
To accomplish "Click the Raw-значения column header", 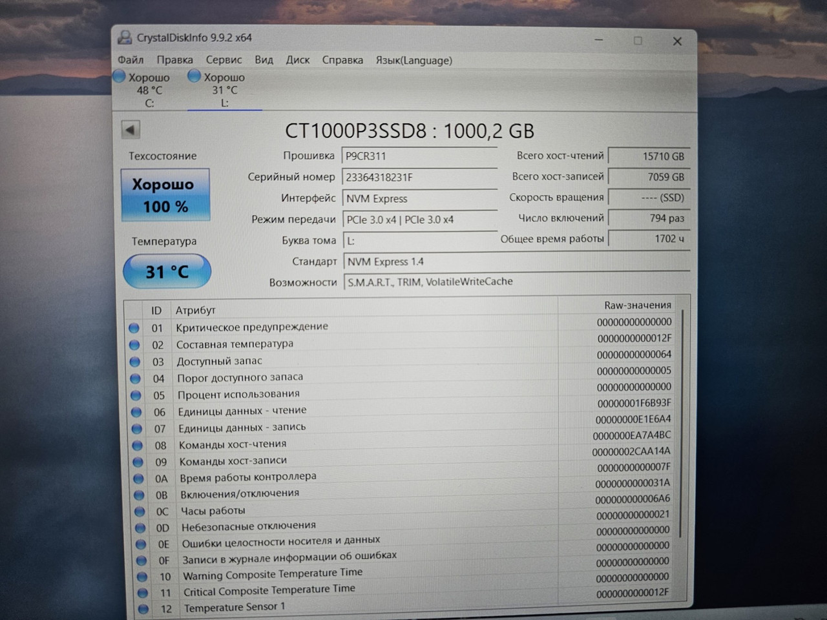I will [x=638, y=305].
